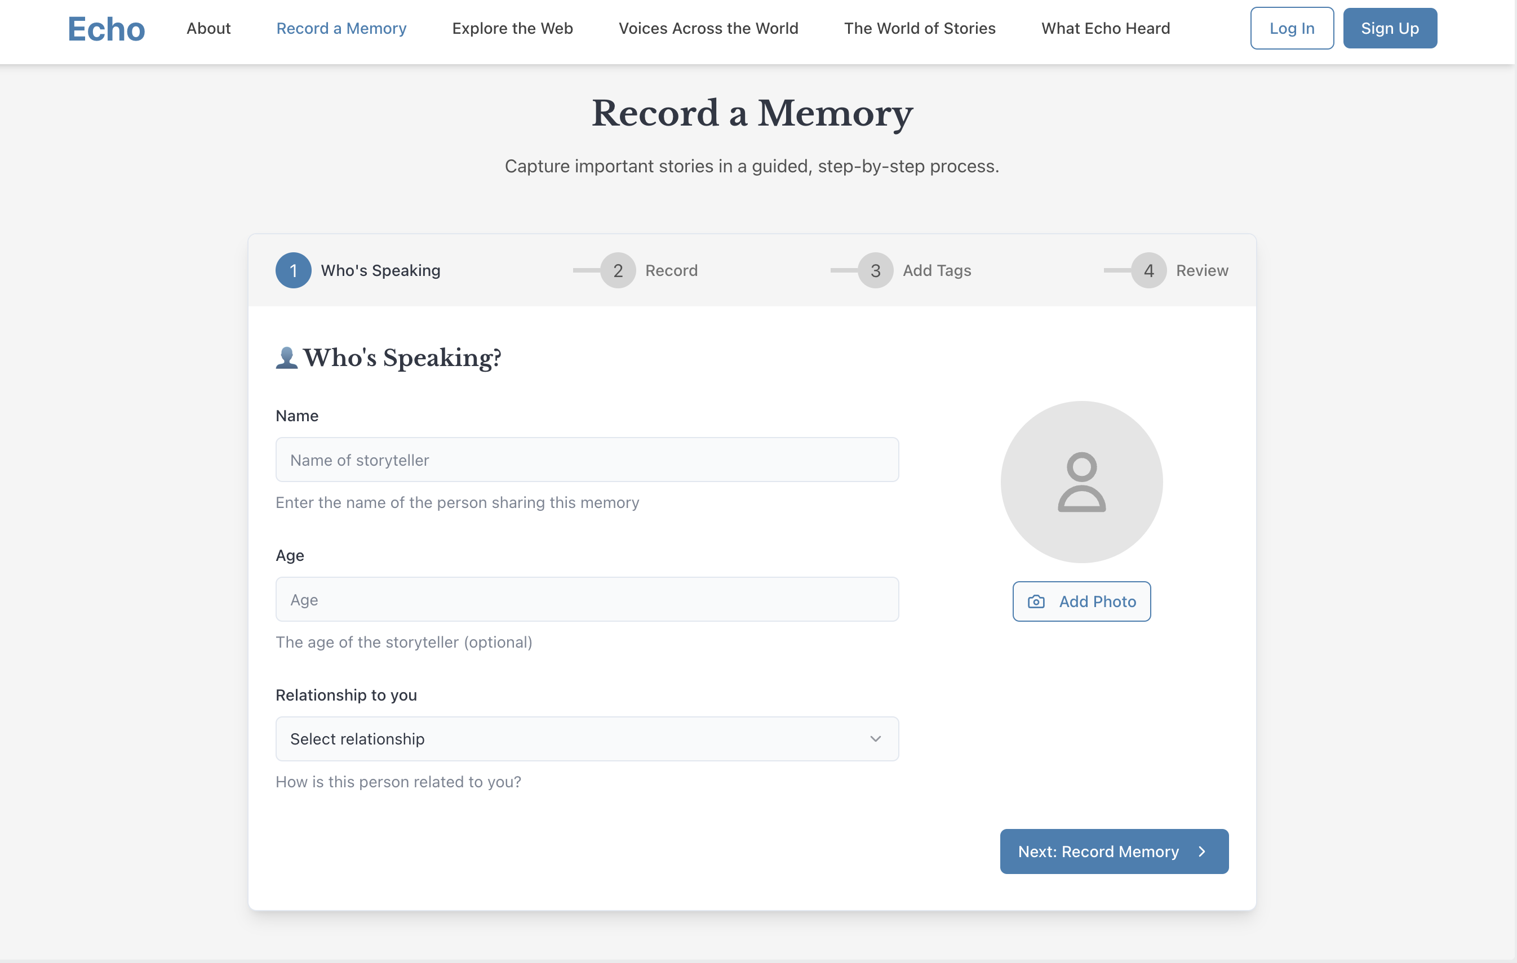
Task: Click camera icon in Add Photo button
Action: (x=1036, y=601)
